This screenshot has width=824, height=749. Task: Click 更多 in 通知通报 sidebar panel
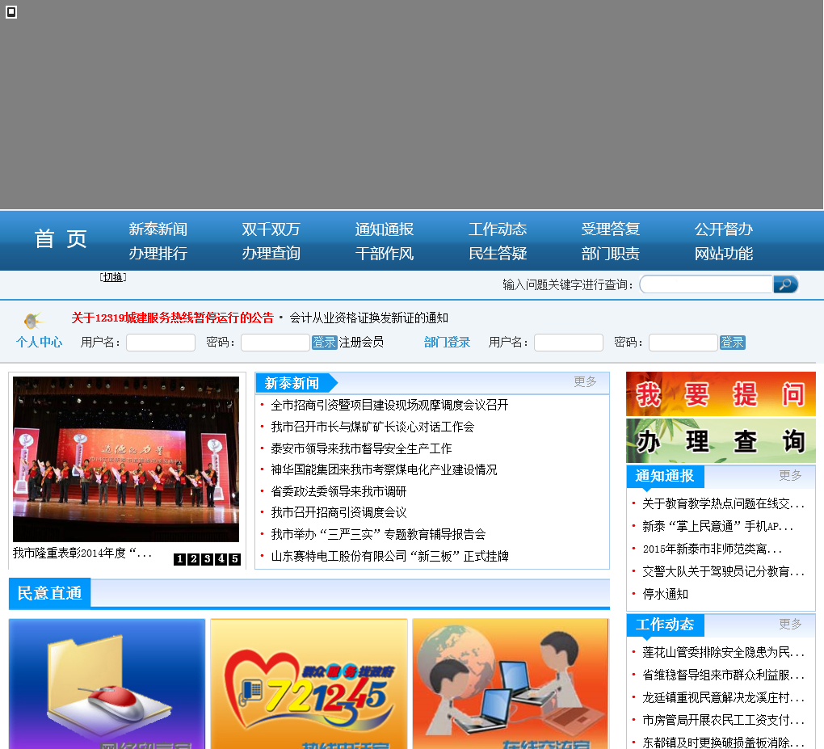(x=790, y=476)
